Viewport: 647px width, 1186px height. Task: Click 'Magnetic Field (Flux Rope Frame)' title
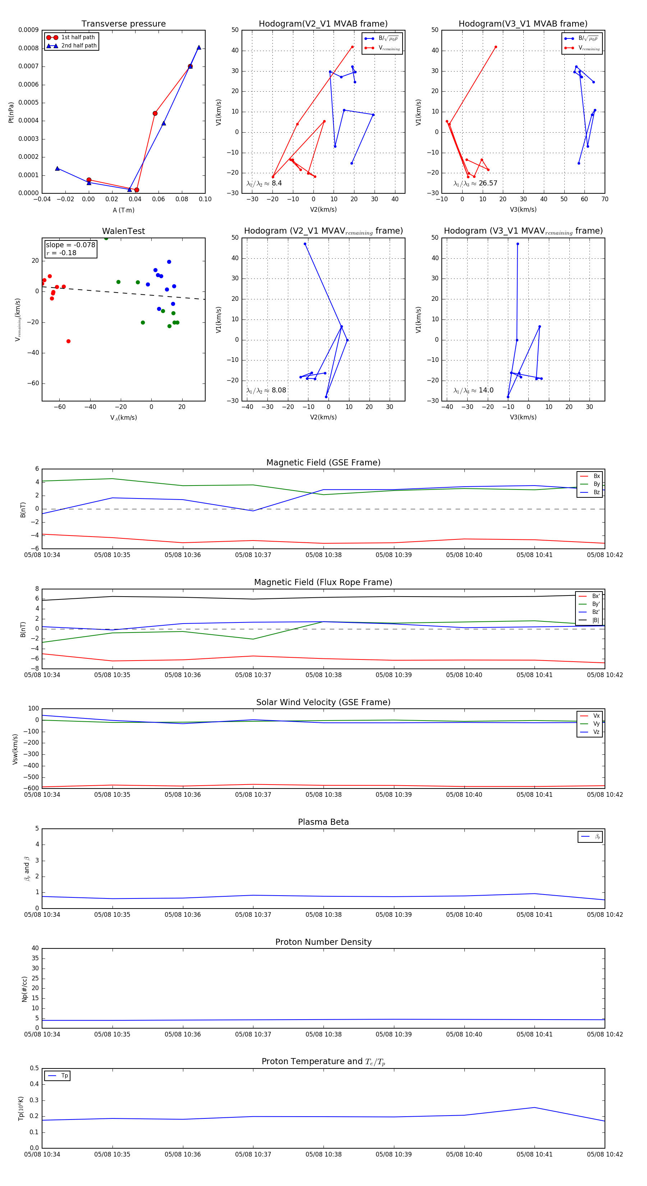pos(323,583)
